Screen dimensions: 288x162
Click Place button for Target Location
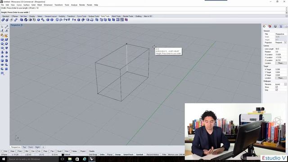(280, 78)
